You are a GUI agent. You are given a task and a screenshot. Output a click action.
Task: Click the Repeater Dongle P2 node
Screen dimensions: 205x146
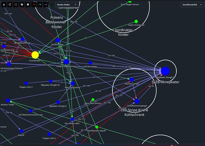pos(51,81)
